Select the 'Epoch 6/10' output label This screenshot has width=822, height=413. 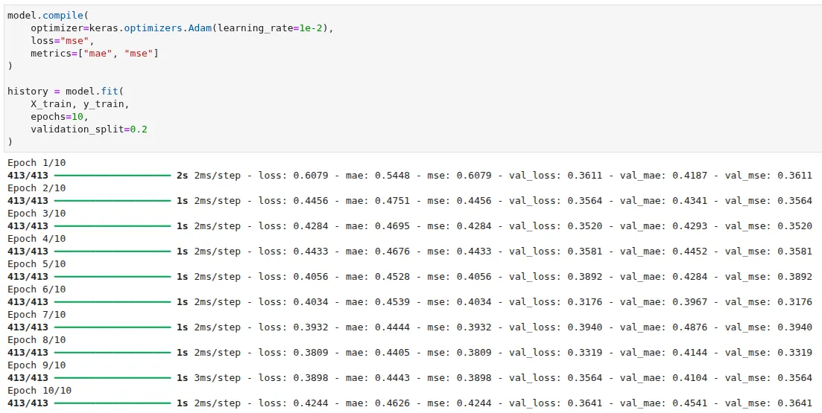(37, 289)
